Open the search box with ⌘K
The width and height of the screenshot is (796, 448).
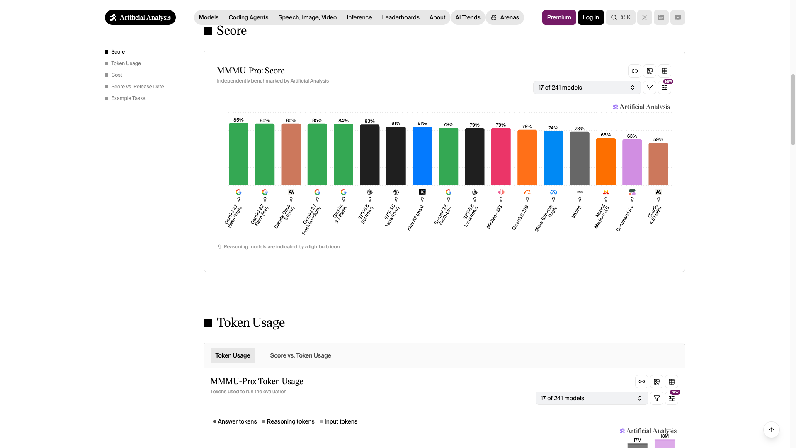(x=620, y=17)
